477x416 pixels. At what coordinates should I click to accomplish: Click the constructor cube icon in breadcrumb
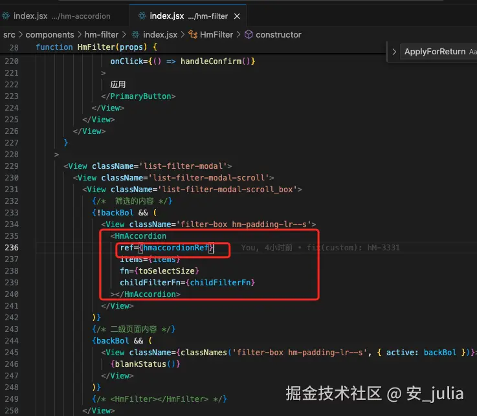[x=249, y=35]
